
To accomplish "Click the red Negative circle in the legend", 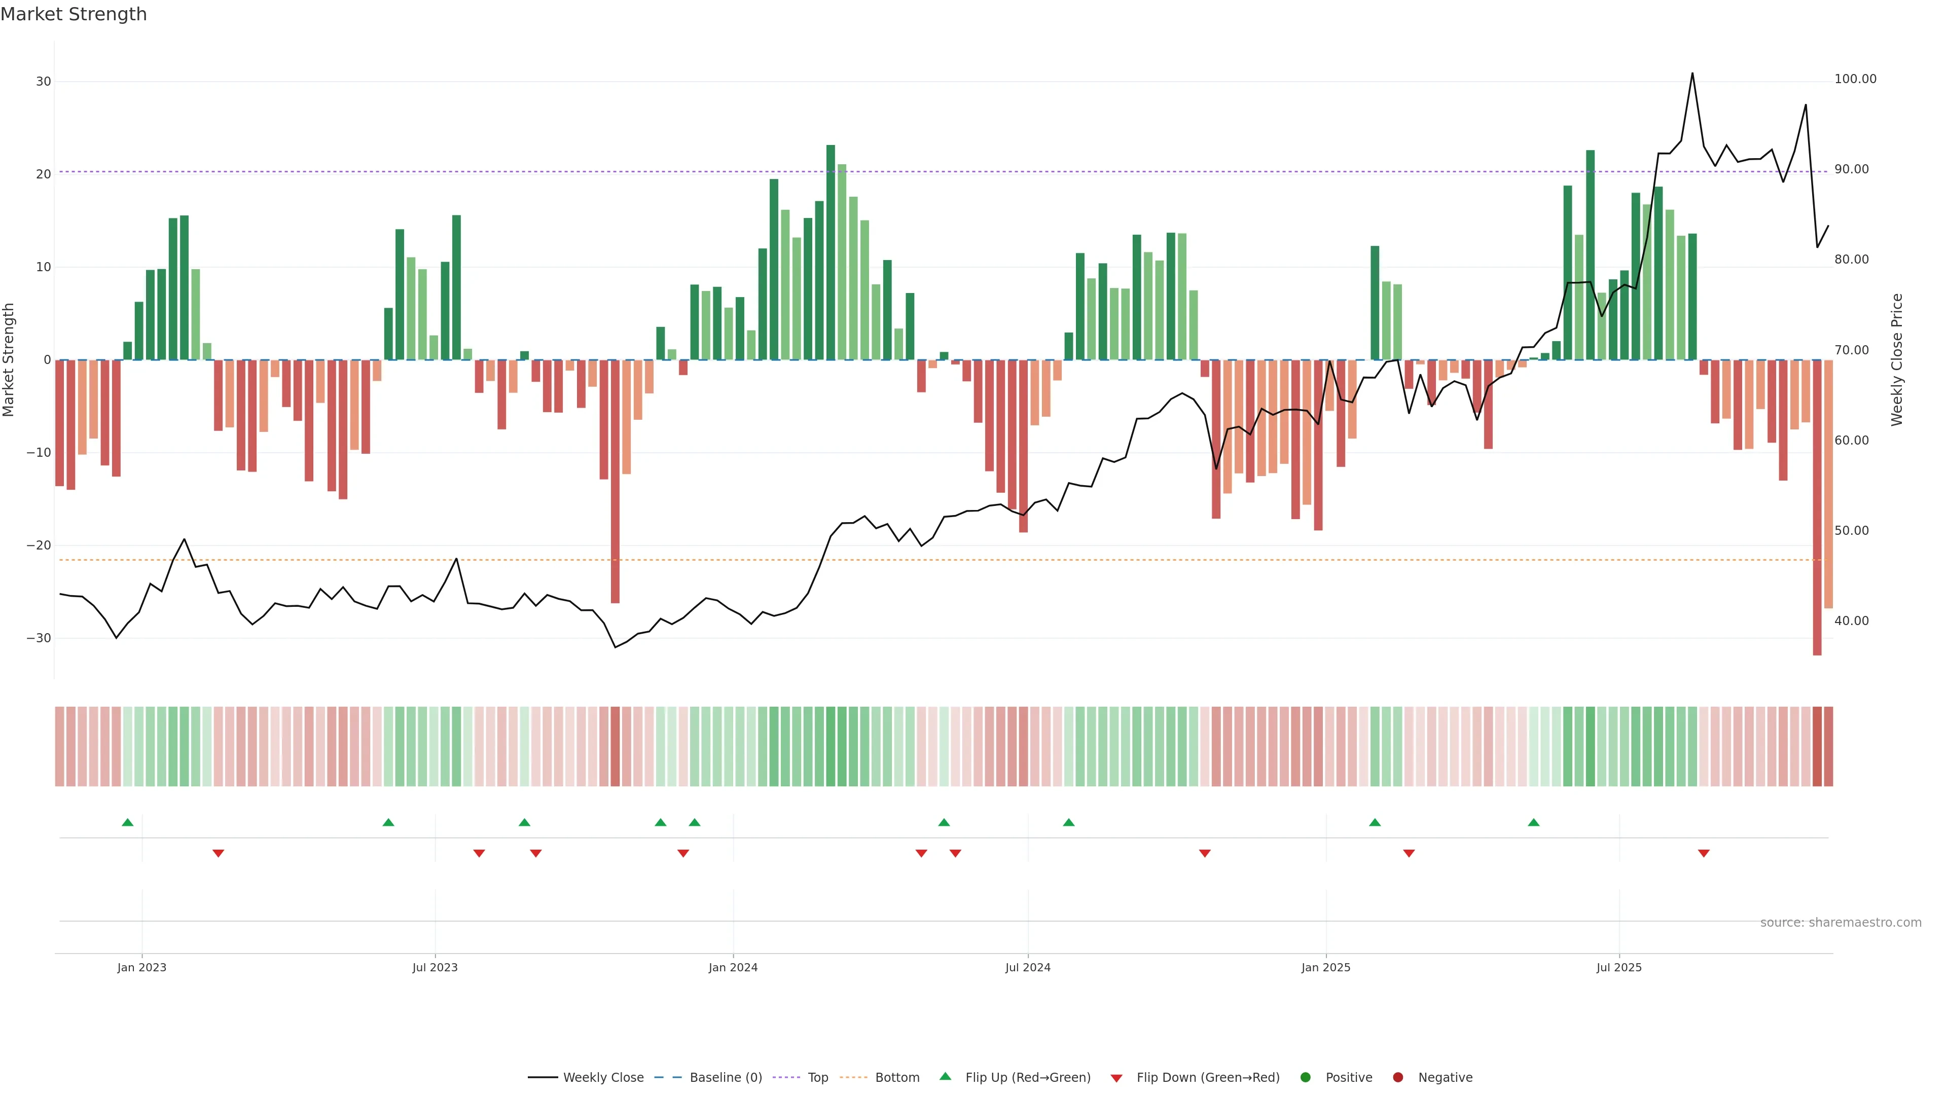I will click(1397, 1078).
